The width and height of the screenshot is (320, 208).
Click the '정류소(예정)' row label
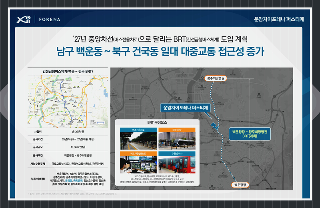coord(38,179)
